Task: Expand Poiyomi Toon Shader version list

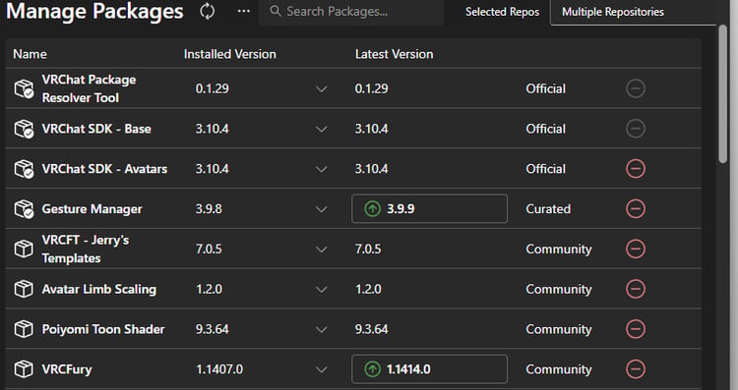Action: pyautogui.click(x=322, y=329)
